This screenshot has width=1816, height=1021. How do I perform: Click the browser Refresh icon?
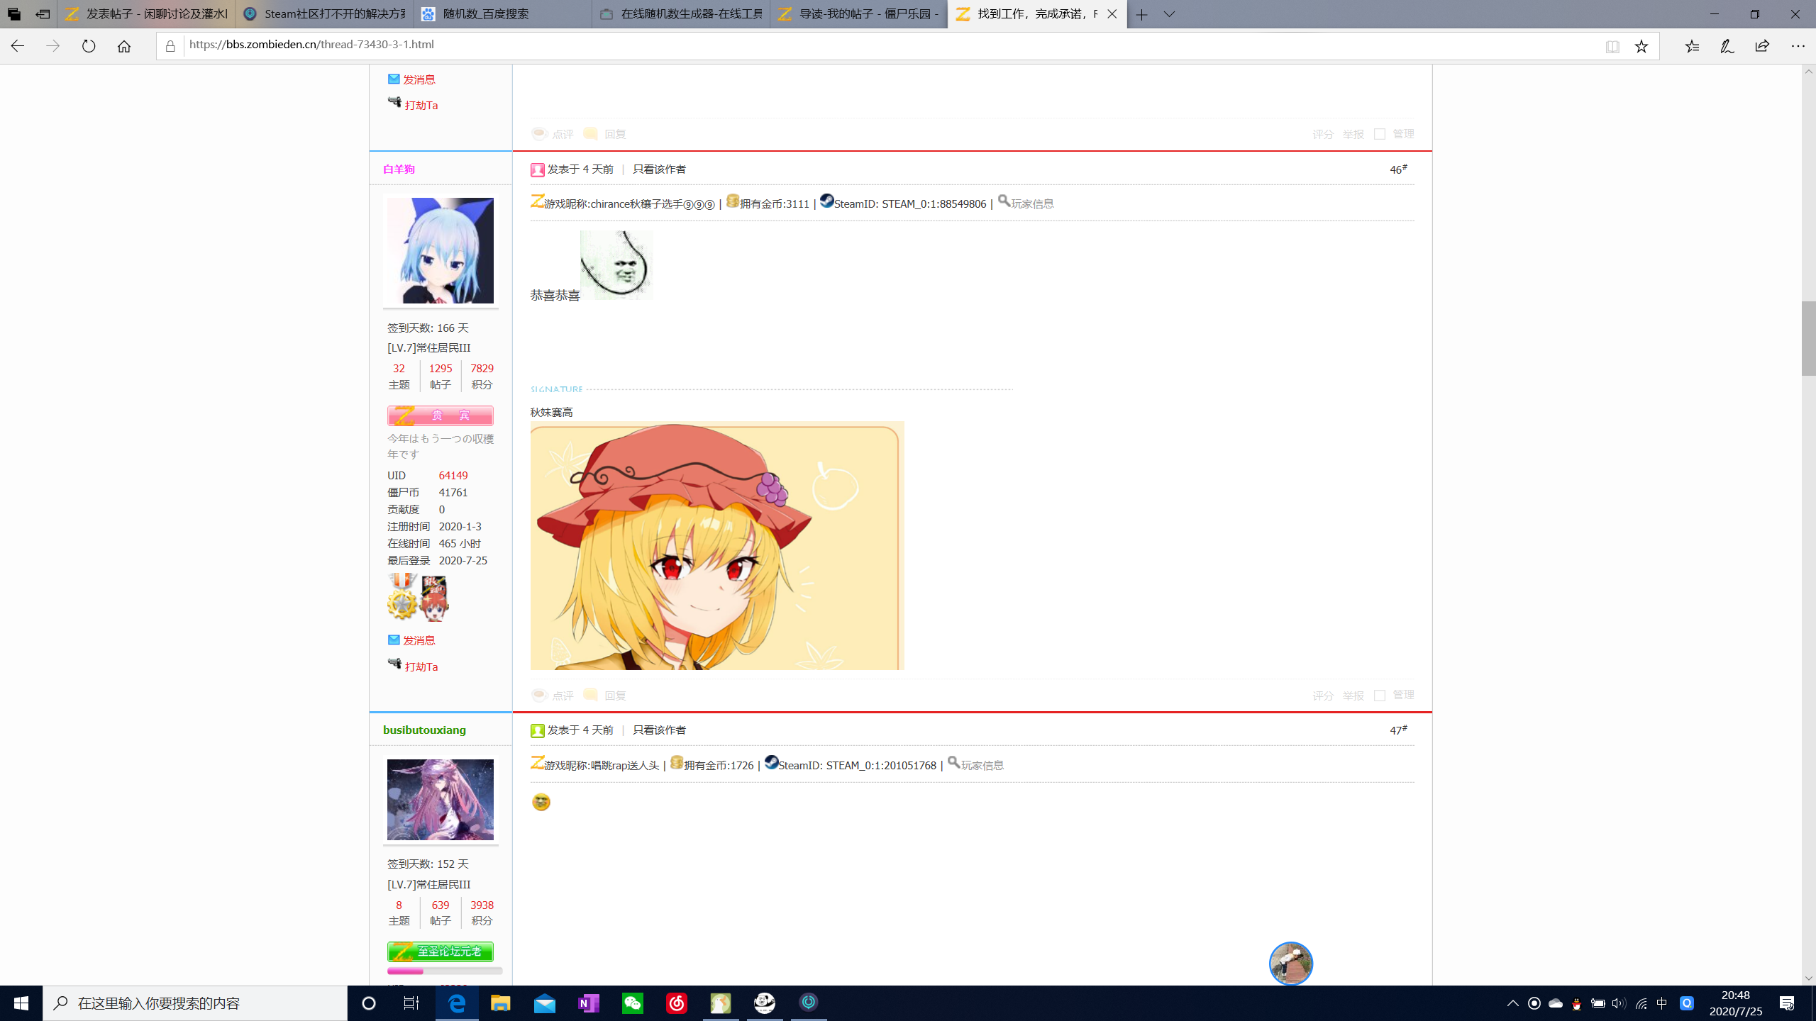89,46
